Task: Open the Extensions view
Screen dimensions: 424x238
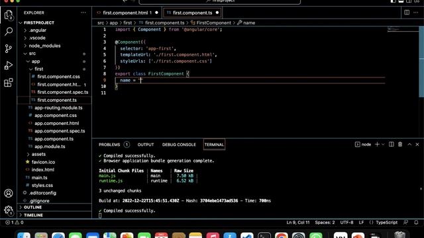Action: (9, 82)
